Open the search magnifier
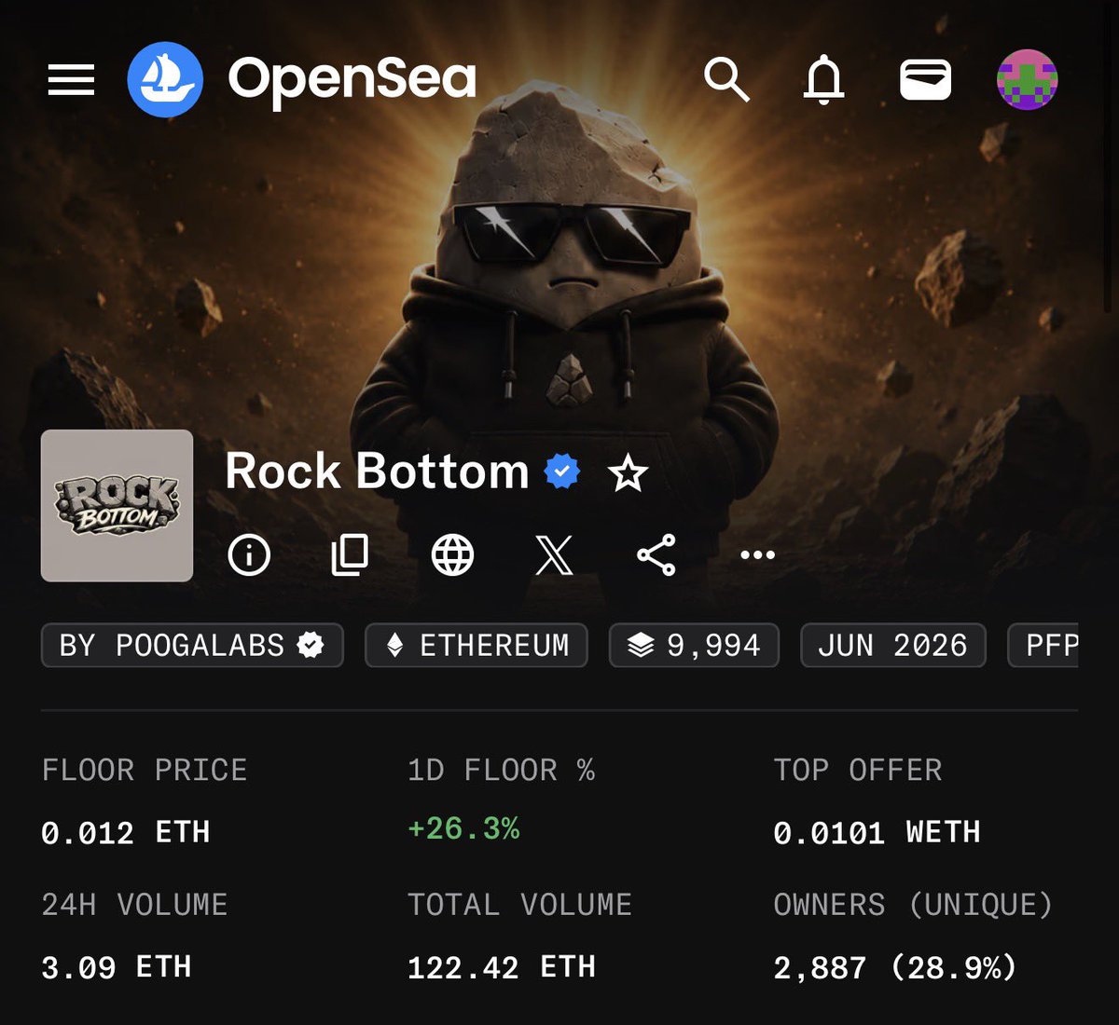The image size is (1119, 1025). coord(726,79)
